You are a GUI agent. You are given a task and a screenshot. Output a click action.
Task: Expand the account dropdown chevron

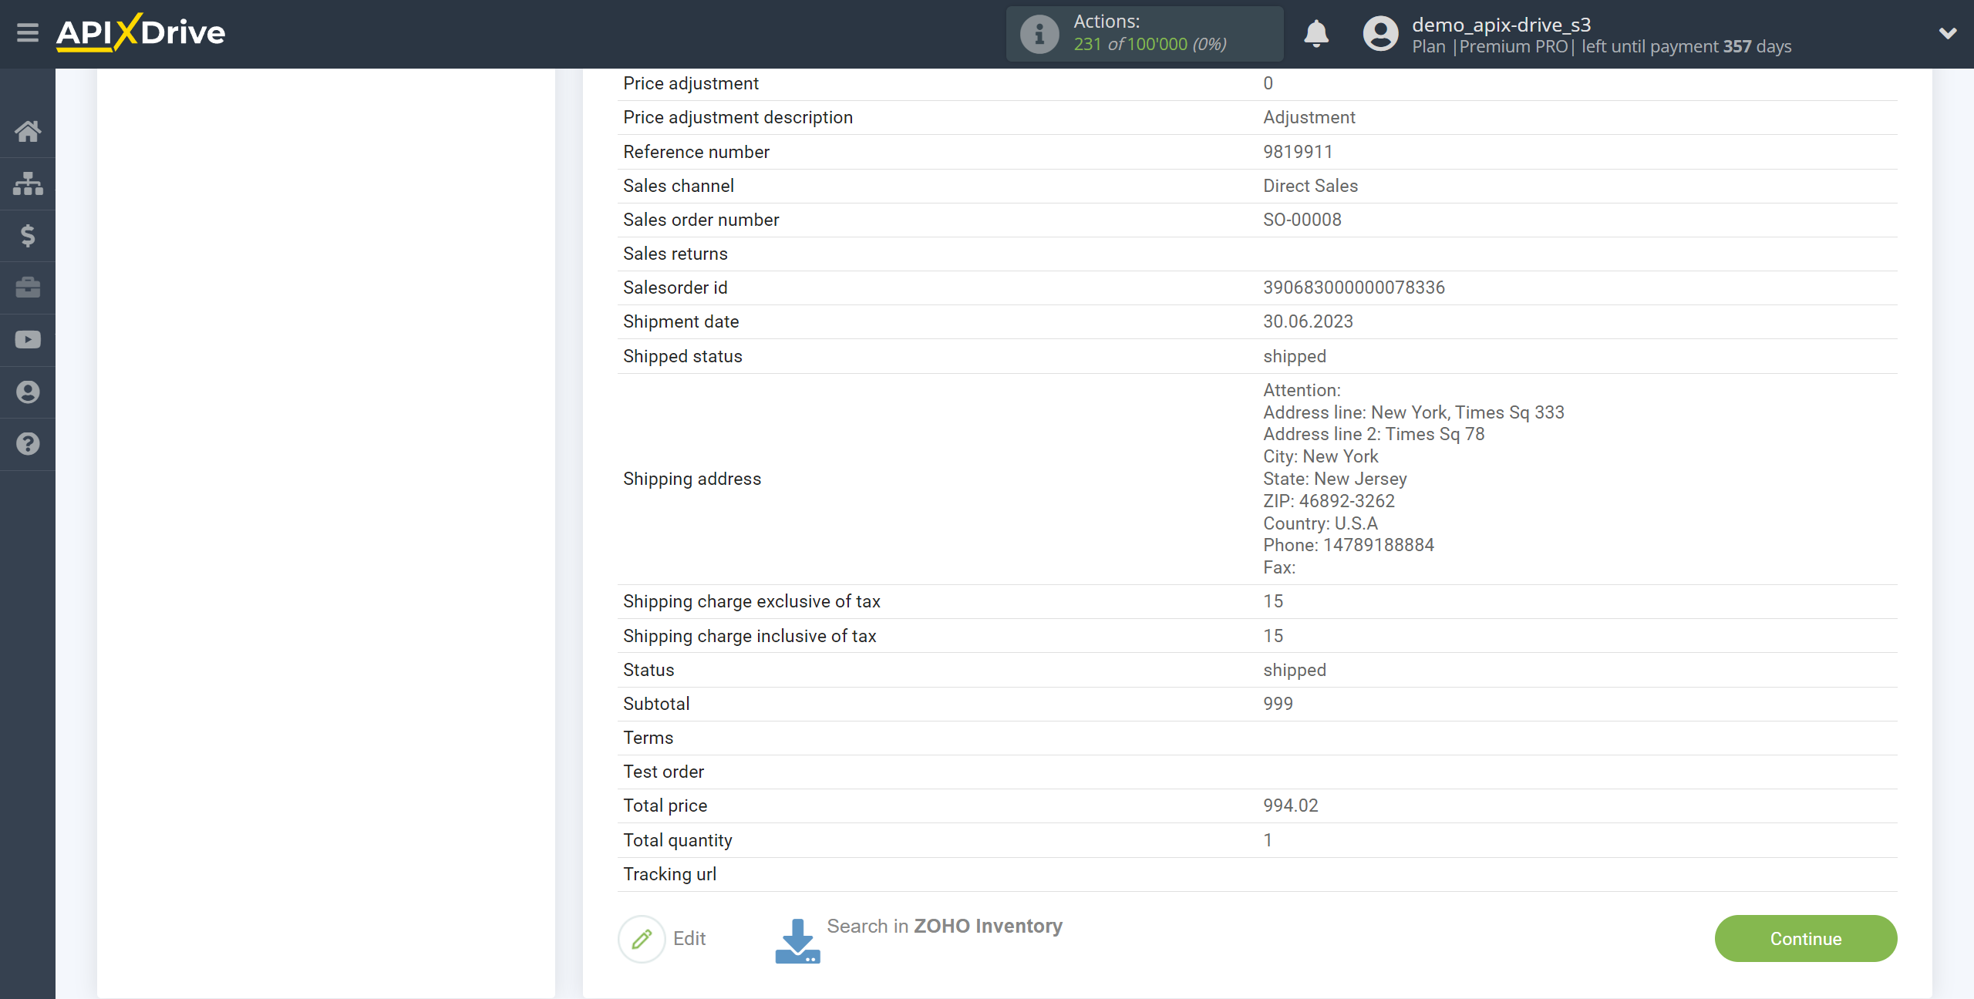tap(1948, 33)
